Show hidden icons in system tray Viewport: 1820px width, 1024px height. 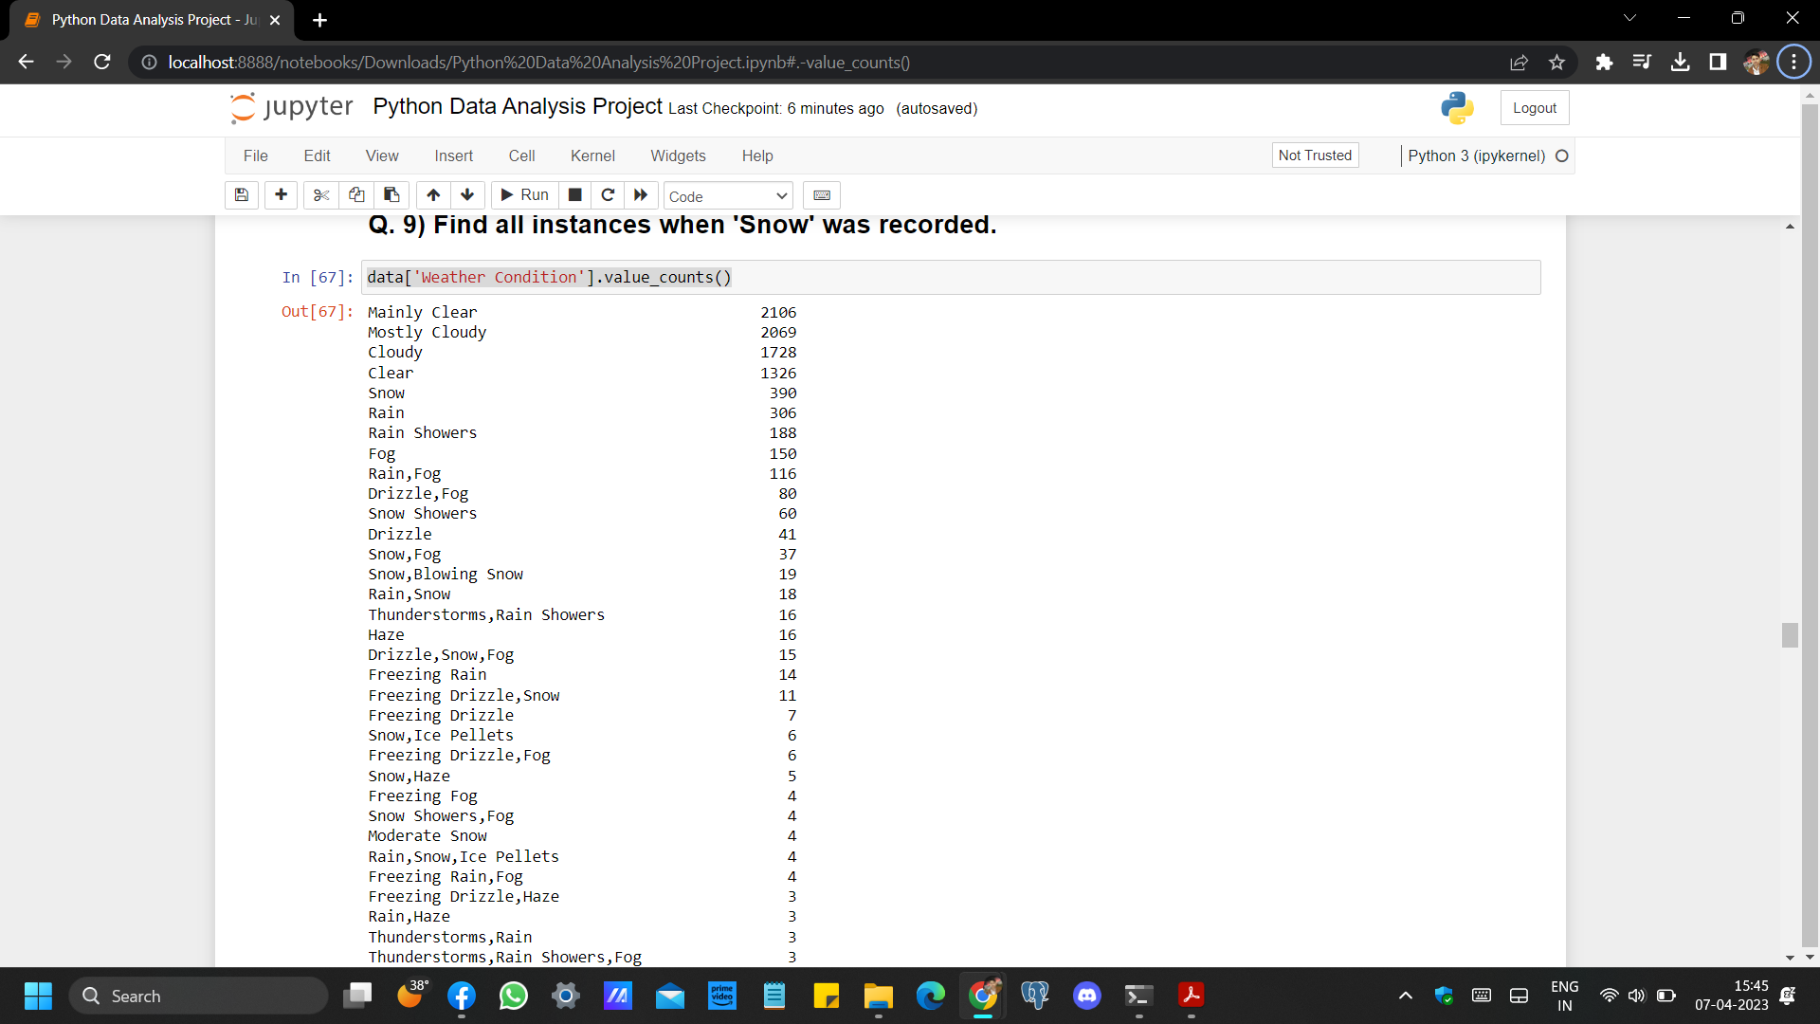(1405, 996)
